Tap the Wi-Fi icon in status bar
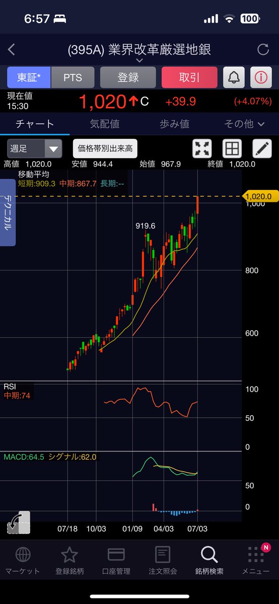The image size is (279, 604). click(x=230, y=19)
